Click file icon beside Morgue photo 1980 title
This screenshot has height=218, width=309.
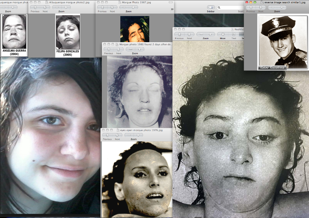pyautogui.click(x=117, y=44)
